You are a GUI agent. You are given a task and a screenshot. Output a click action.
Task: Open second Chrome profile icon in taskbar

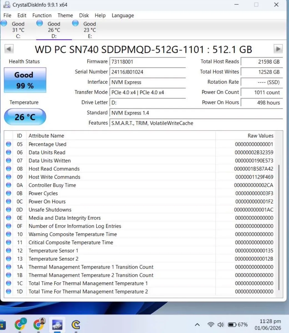[x=39, y=324]
